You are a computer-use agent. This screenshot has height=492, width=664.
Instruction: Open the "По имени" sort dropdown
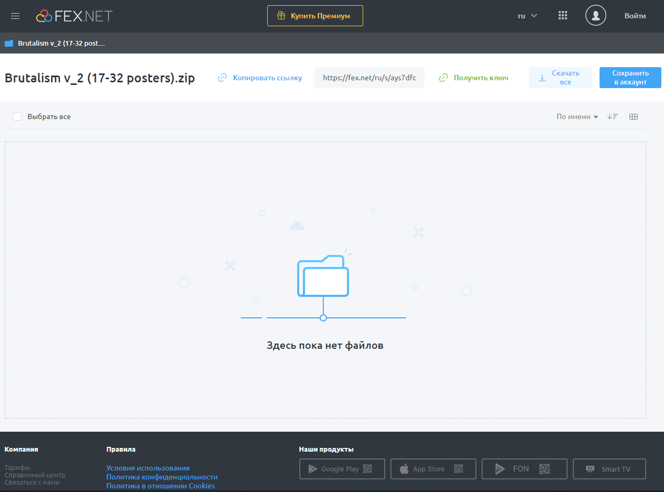(577, 117)
